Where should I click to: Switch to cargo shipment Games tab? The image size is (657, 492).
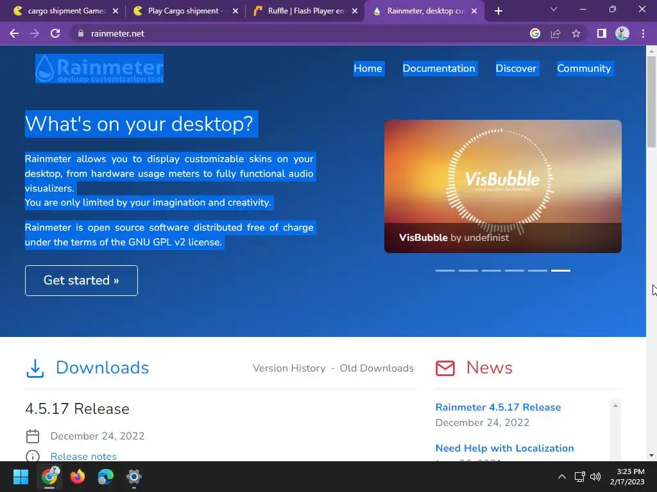point(67,11)
